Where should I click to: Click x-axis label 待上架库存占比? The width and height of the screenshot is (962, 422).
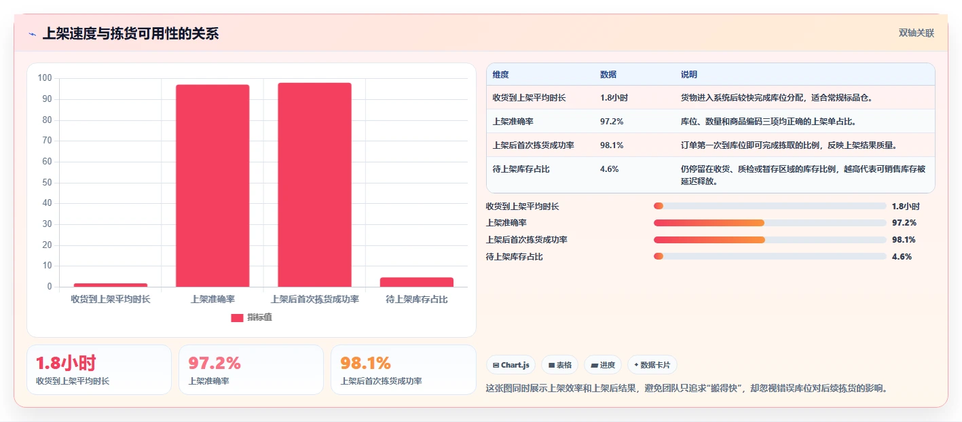tap(416, 299)
